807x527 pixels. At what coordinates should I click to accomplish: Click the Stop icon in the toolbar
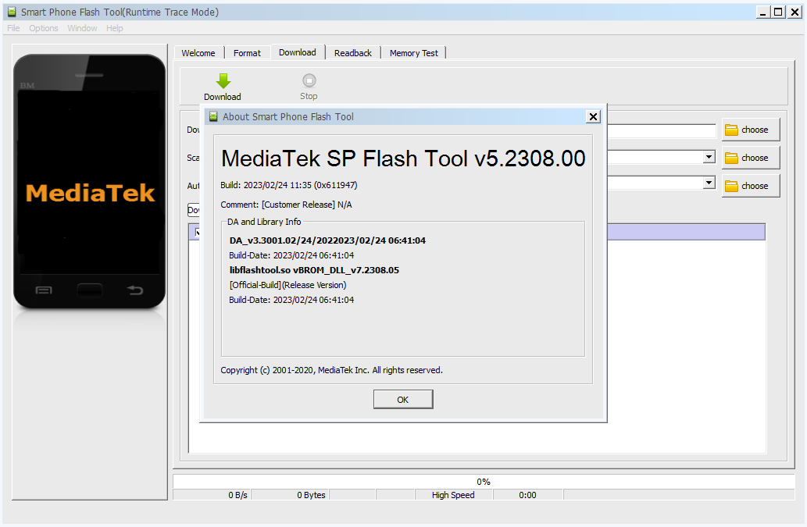[309, 80]
